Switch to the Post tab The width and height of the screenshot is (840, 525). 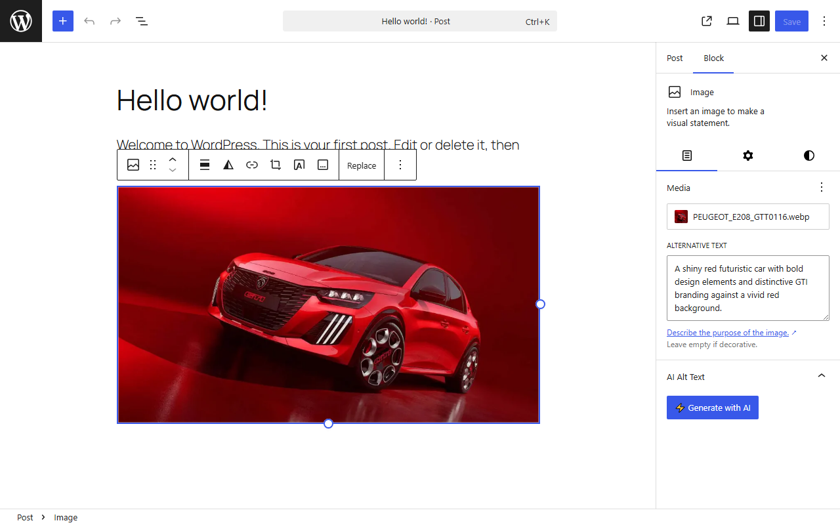point(675,58)
